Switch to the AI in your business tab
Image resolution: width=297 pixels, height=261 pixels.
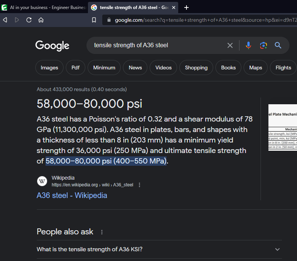(x=44, y=7)
